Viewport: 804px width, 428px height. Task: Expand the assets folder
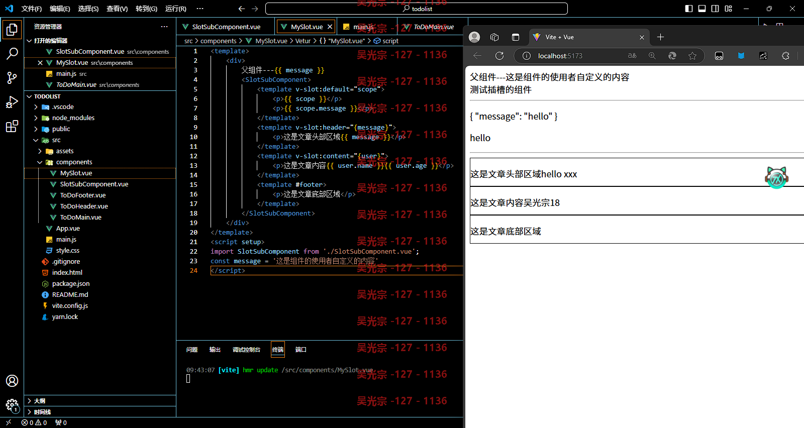pos(40,151)
